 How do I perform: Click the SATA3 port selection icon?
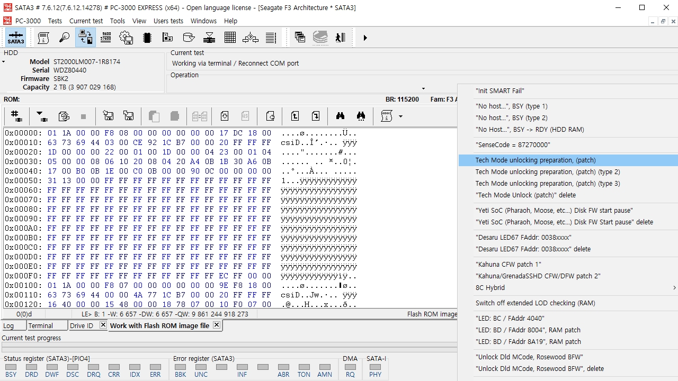[x=15, y=38]
